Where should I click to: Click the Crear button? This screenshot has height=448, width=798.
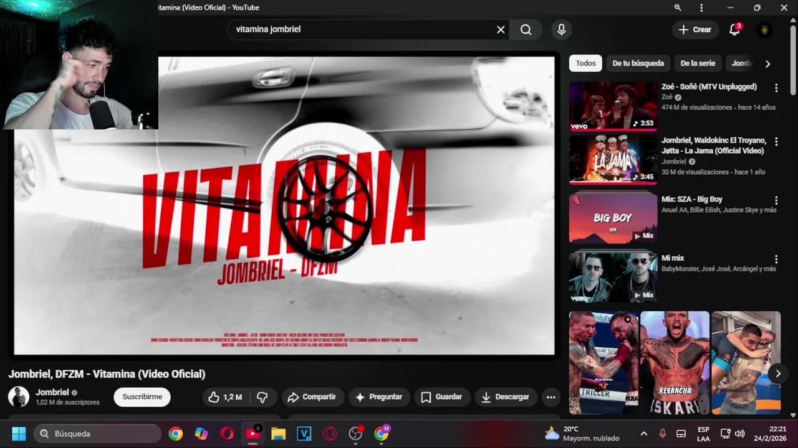pyautogui.click(x=695, y=29)
